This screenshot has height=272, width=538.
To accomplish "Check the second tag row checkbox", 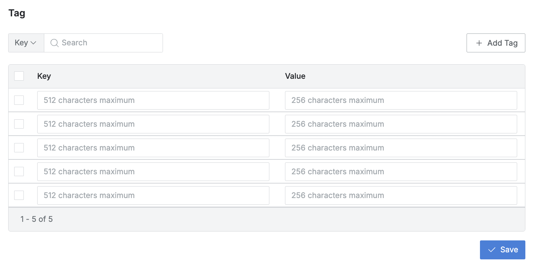I will (x=19, y=124).
